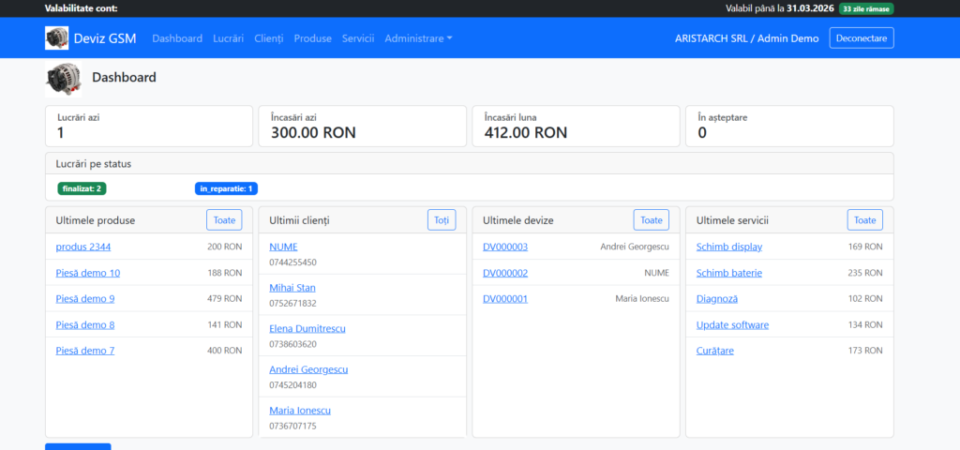View all services via Toate button
Image resolution: width=960 pixels, height=450 pixels.
(864, 220)
